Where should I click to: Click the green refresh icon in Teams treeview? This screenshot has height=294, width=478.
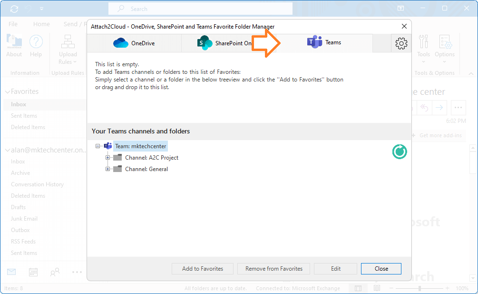point(399,152)
